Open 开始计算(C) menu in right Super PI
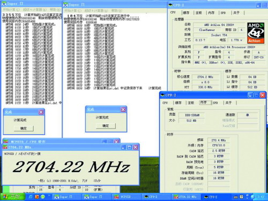 [x=73, y=11]
